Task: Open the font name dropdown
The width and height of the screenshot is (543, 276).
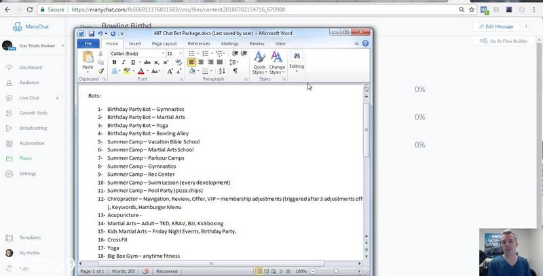Action: [164, 54]
